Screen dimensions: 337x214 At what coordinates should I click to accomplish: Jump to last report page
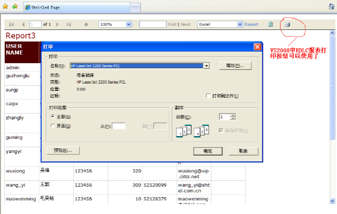click(69, 24)
